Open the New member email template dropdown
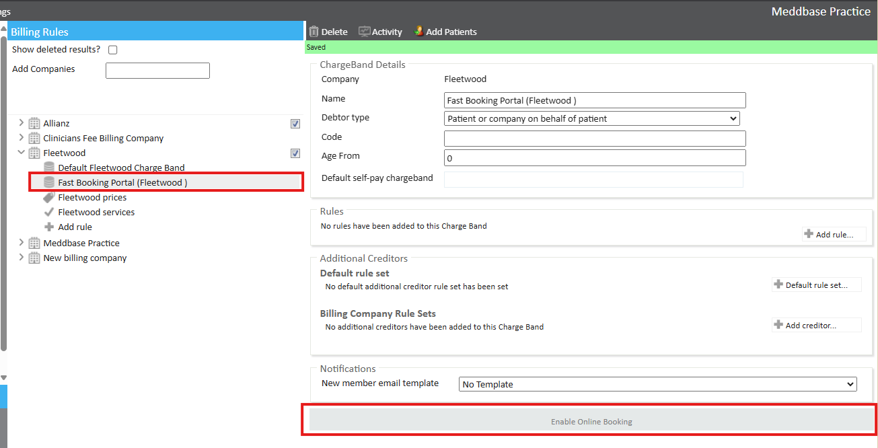The image size is (878, 448). tap(657, 384)
